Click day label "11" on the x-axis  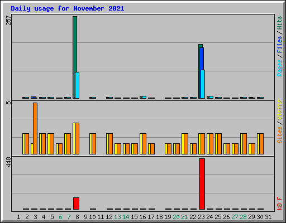[101, 217]
